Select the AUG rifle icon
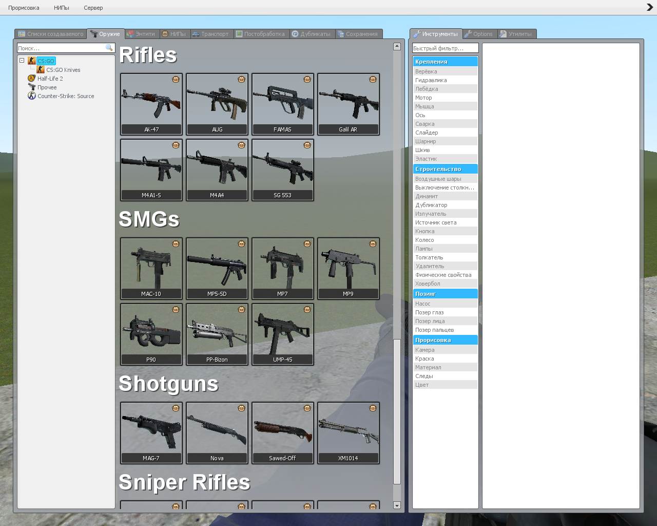 tap(217, 104)
